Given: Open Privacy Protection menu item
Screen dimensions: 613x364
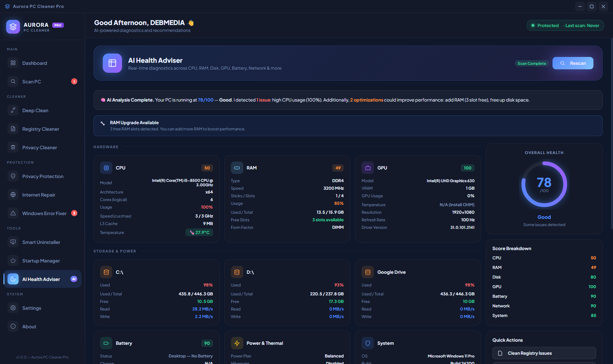Looking at the screenshot, I should tap(43, 176).
